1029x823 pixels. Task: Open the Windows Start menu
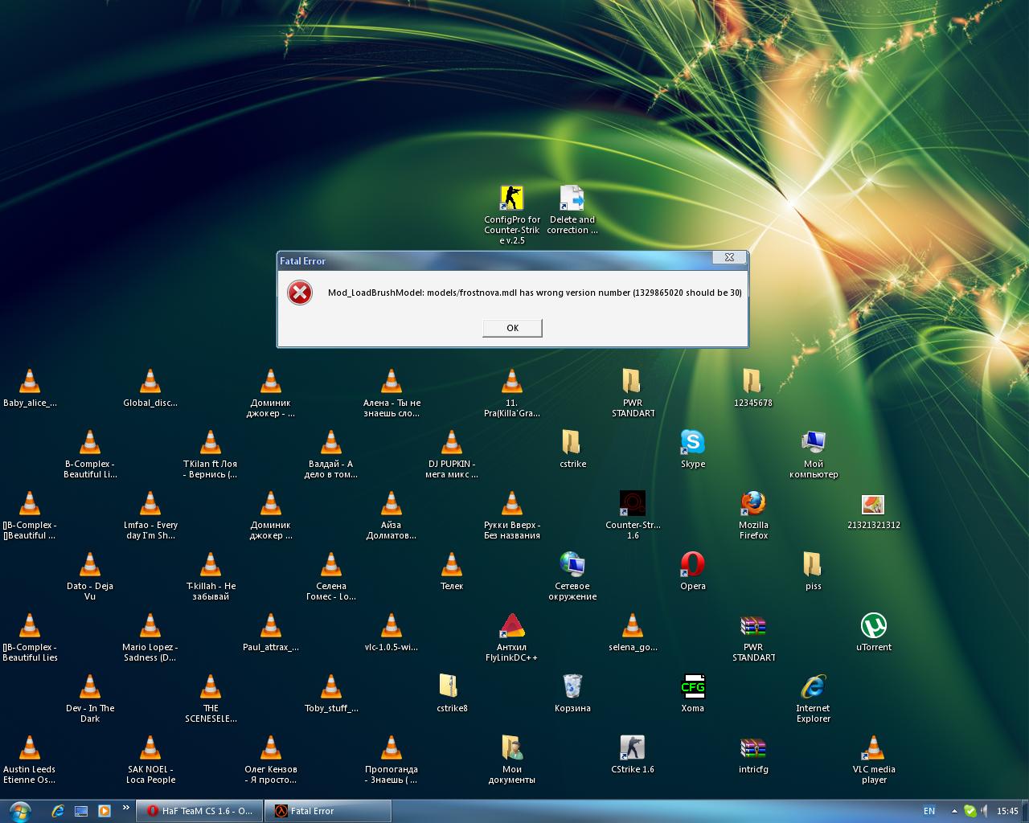click(19, 811)
